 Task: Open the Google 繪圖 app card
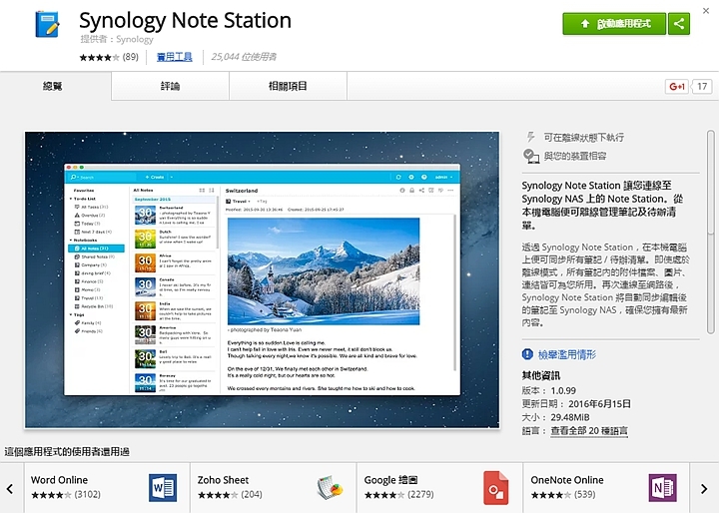pos(439,488)
